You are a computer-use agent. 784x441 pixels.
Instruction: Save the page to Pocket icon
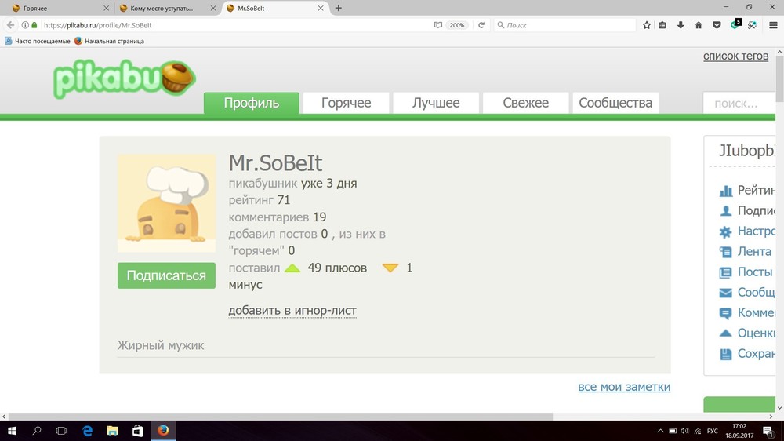coord(717,25)
